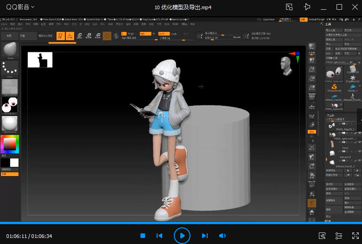Screen dimensions: 362x244
Task: Open the playback settings equalizer icon
Action: (339, 236)
